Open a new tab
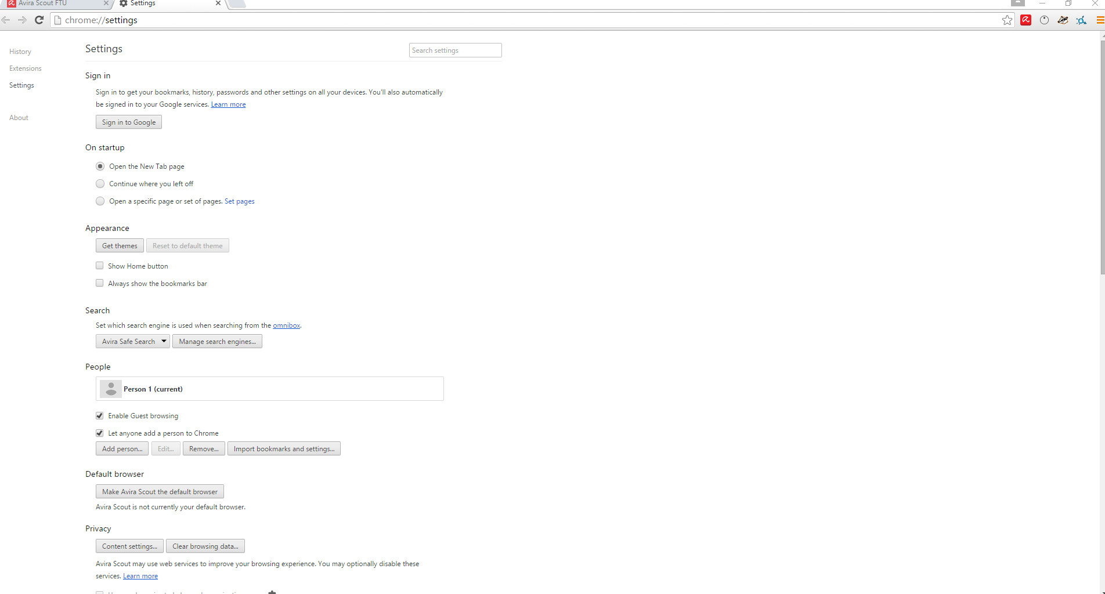This screenshot has width=1105, height=594. point(238,3)
